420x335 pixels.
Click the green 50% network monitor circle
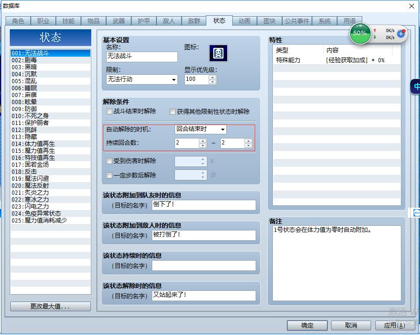360,34
